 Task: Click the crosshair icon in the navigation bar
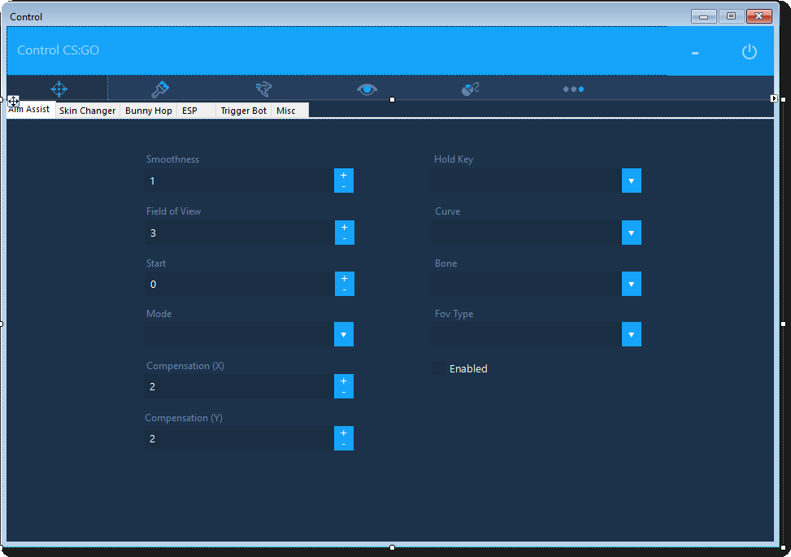pos(59,89)
